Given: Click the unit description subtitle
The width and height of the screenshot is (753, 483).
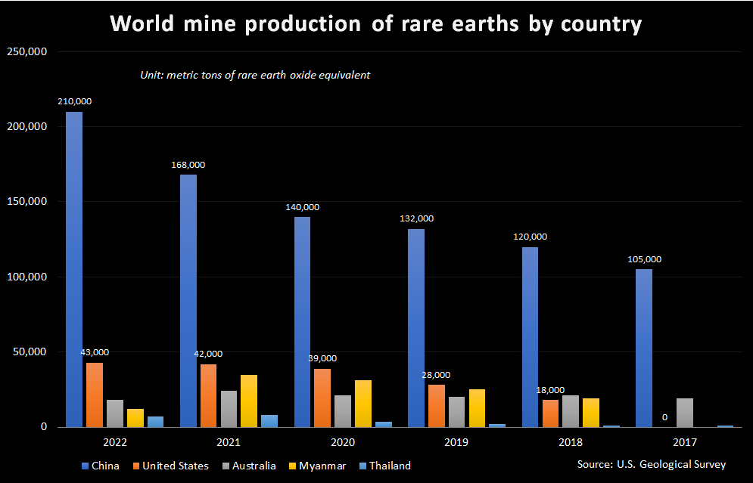Looking at the screenshot, I should pos(255,75).
